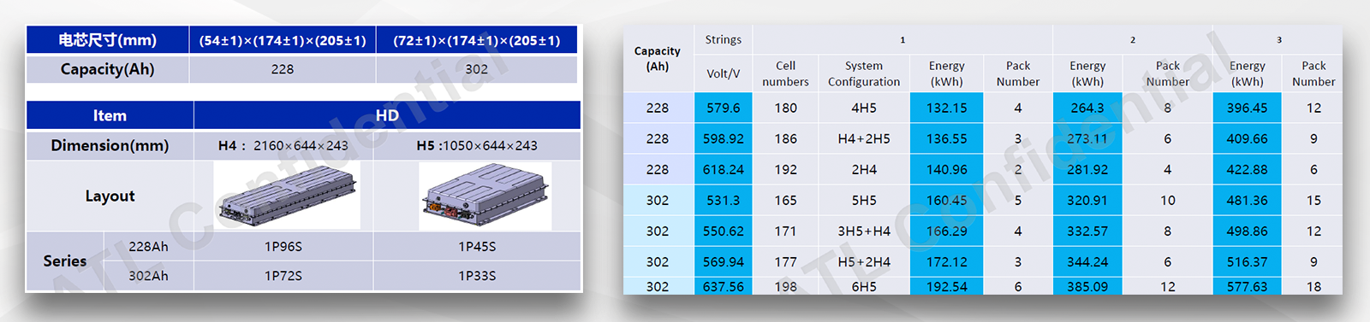The width and height of the screenshot is (1370, 322).
Task: Select the 电芯尺寸(mm) header cell
Action: pyautogui.click(x=108, y=40)
